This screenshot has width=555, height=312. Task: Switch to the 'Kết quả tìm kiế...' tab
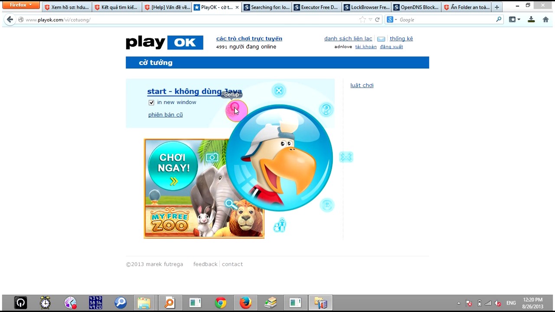coord(117,7)
